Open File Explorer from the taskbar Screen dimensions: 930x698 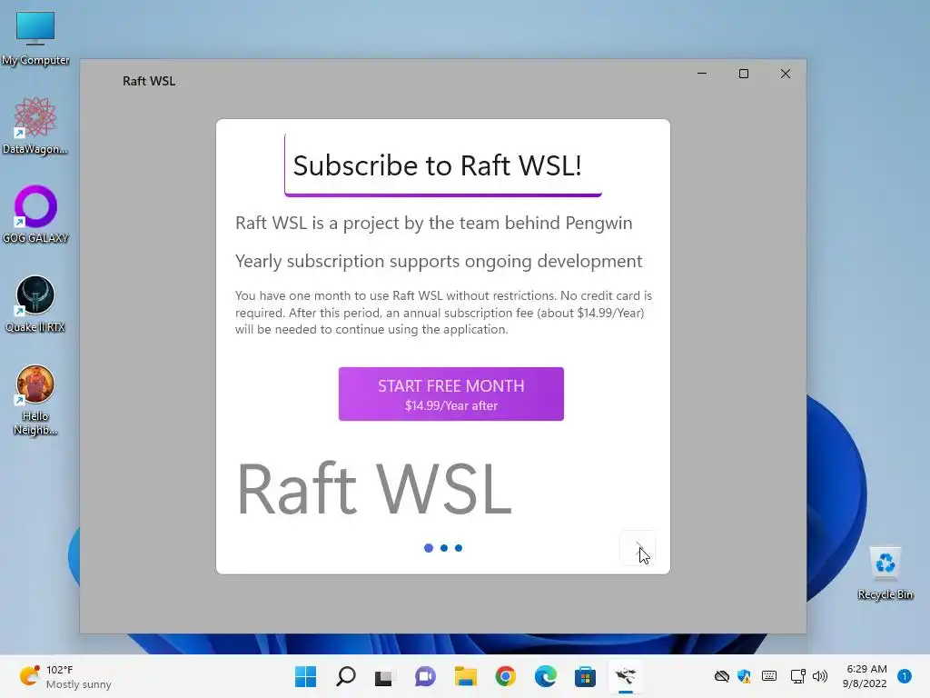[x=466, y=676]
